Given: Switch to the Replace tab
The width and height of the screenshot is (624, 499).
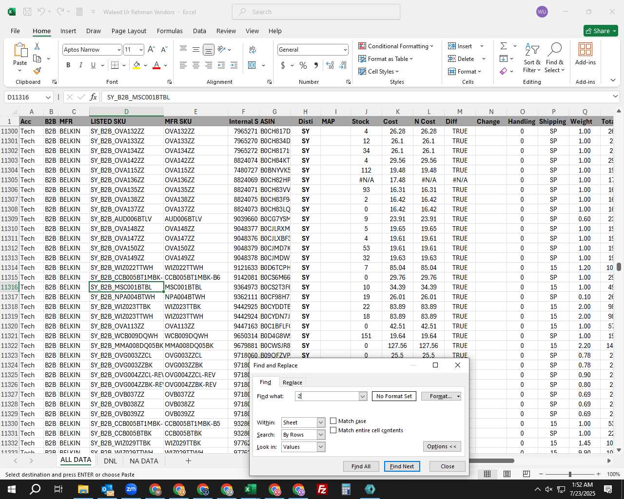Looking at the screenshot, I should tap(292, 383).
